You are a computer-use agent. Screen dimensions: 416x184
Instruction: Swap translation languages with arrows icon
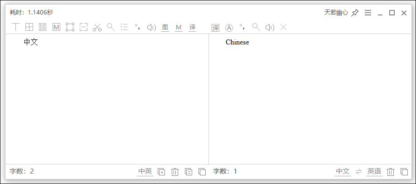[x=359, y=171]
